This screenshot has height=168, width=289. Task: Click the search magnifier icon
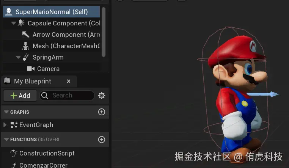click(x=45, y=96)
